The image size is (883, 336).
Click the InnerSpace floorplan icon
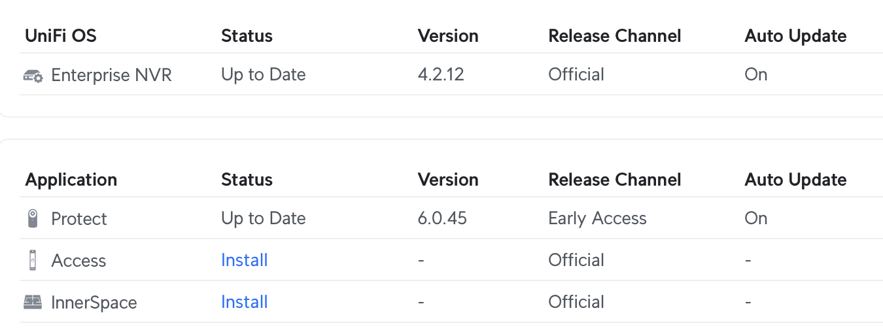(33, 302)
